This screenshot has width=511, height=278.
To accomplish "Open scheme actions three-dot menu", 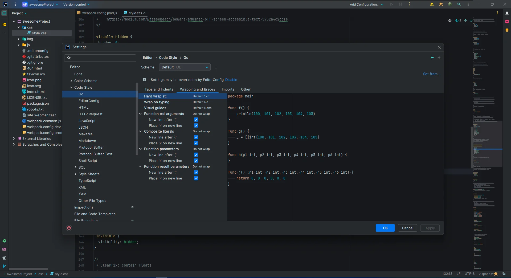I will (x=216, y=67).
